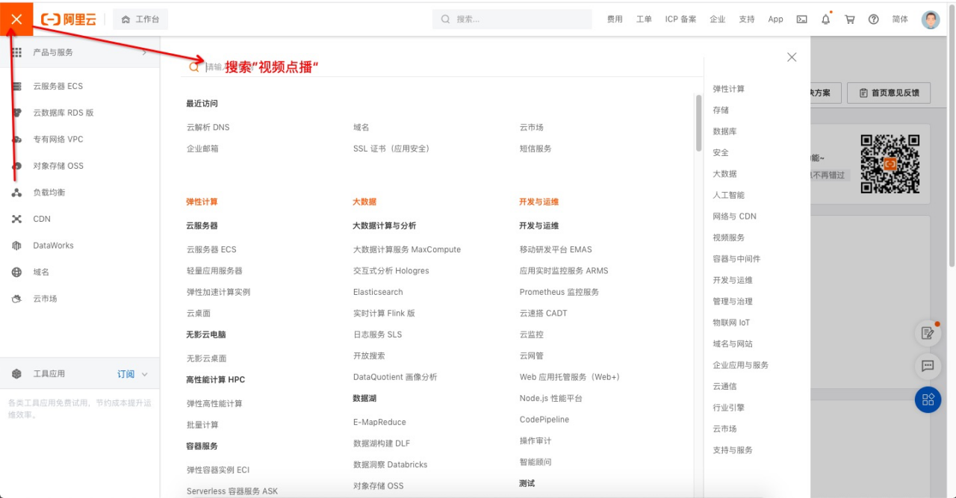Open Cloud Shell terminal icon
The height and width of the screenshot is (498, 956).
click(x=801, y=19)
